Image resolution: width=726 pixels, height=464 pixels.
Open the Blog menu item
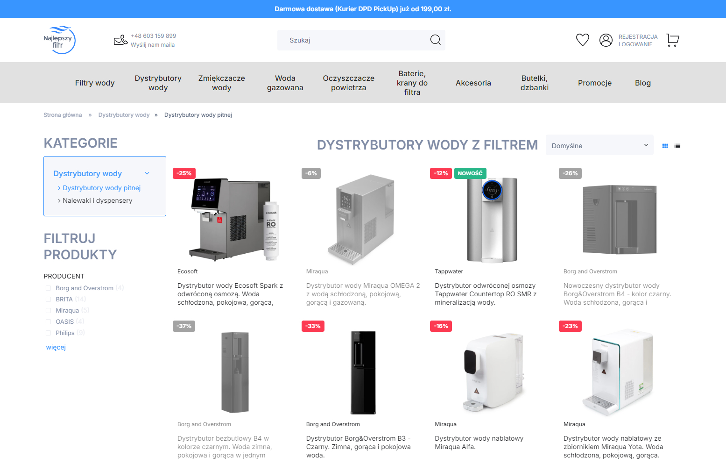click(642, 83)
